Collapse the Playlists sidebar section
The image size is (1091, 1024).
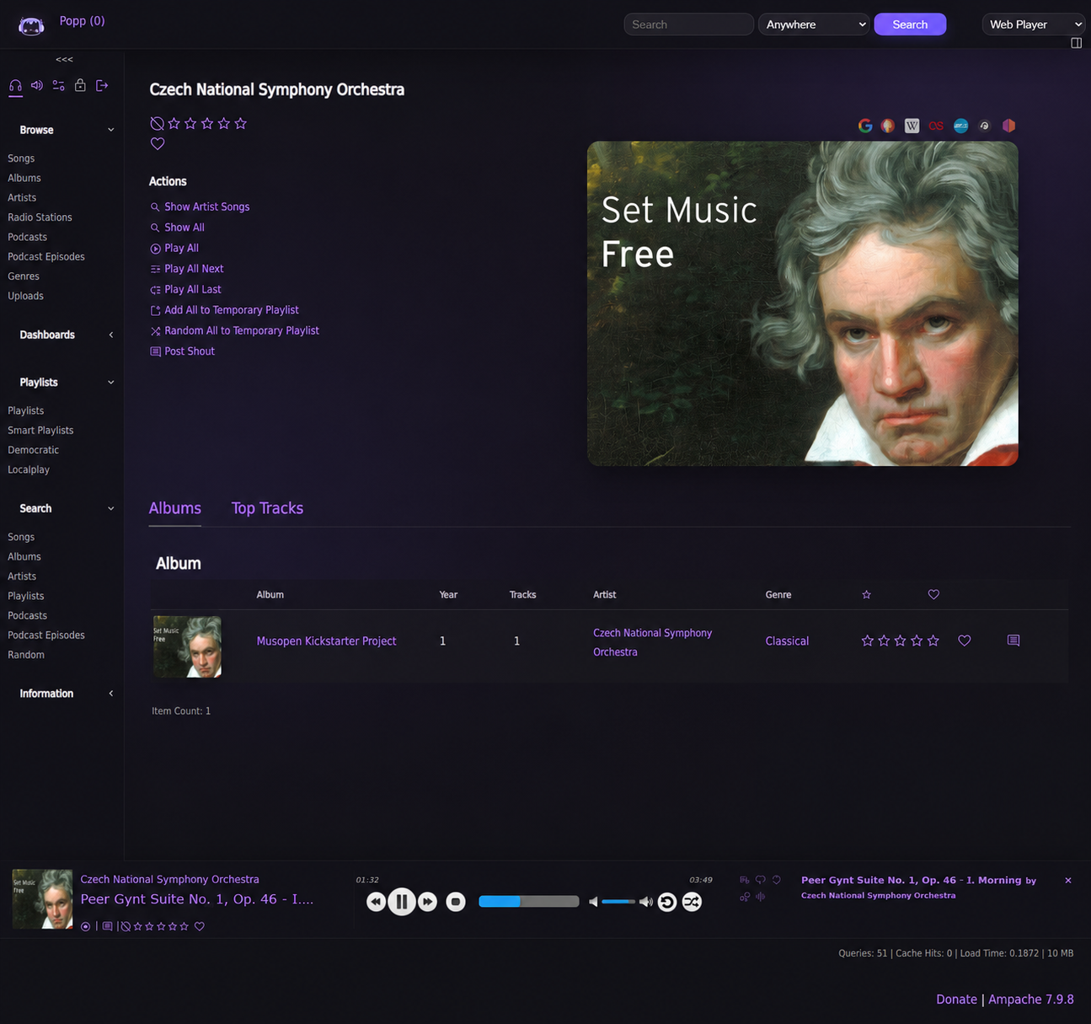[110, 383]
